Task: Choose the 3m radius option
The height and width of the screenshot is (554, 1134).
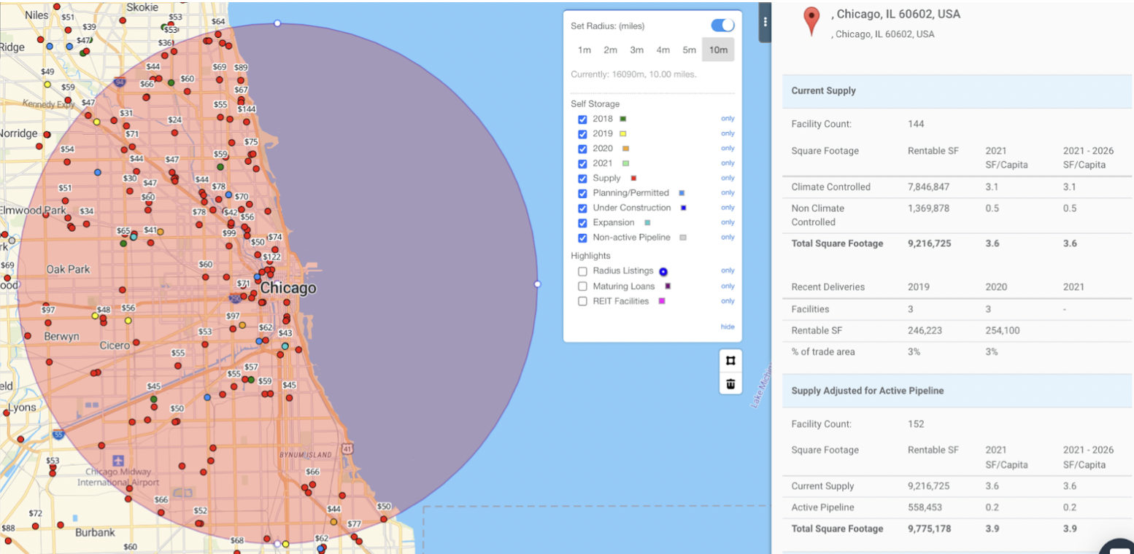Action: (x=636, y=50)
